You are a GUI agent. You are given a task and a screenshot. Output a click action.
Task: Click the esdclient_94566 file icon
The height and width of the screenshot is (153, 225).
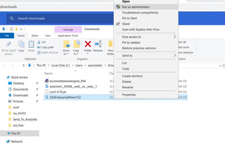(x=47, y=86)
